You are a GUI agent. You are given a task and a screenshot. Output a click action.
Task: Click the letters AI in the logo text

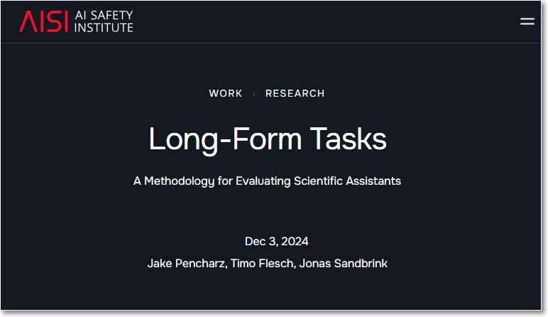pyautogui.click(x=81, y=15)
